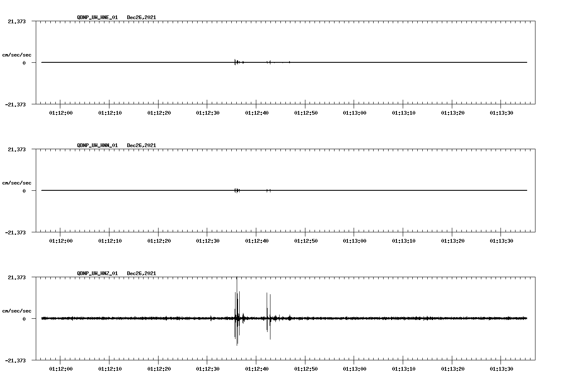Select the 01:12:30 label under HNN plot

(x=208, y=241)
